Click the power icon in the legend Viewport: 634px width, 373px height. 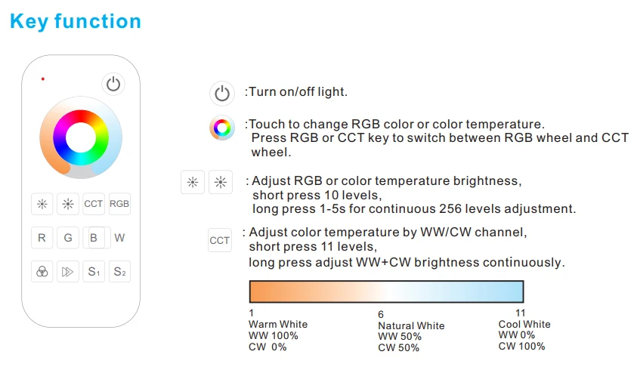point(222,94)
